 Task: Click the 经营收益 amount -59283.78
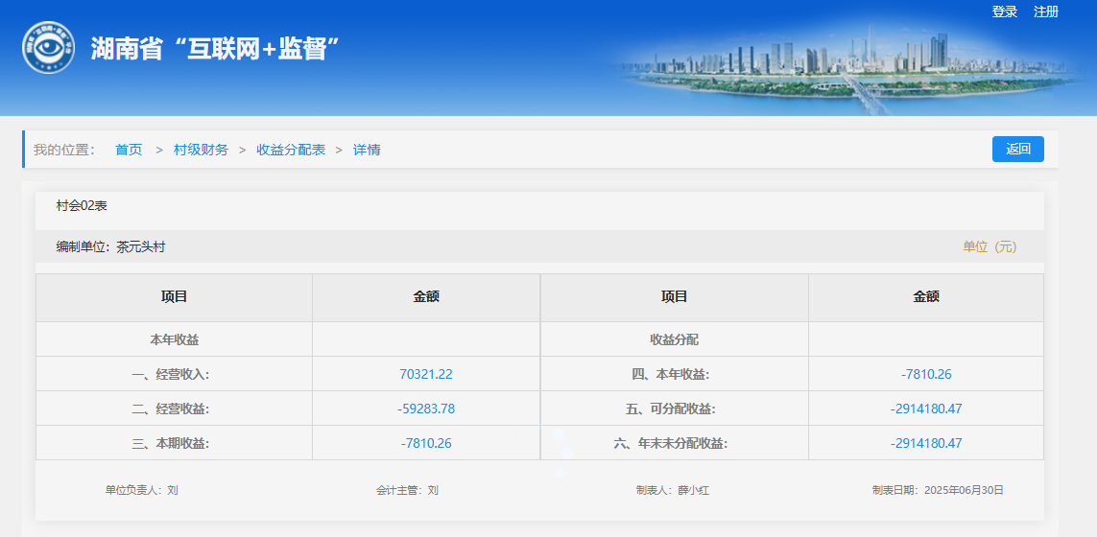[426, 409]
